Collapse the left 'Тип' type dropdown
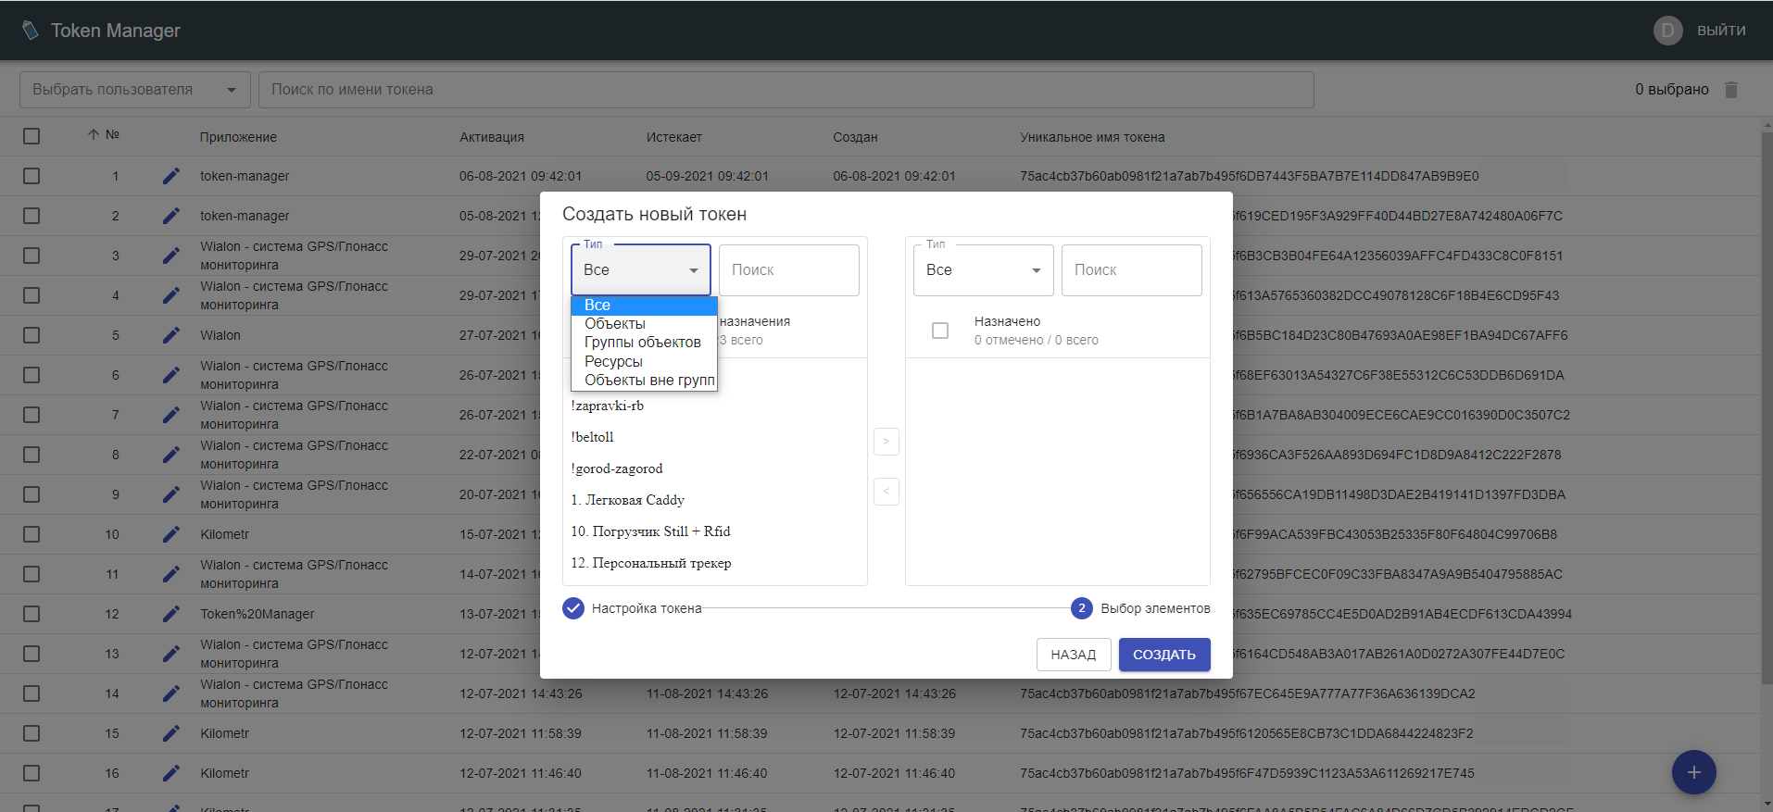 640,270
